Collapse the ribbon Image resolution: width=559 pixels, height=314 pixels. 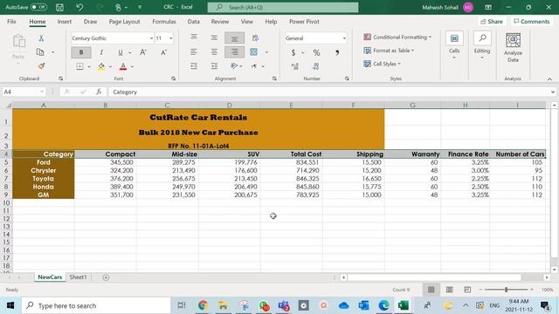tap(549, 79)
